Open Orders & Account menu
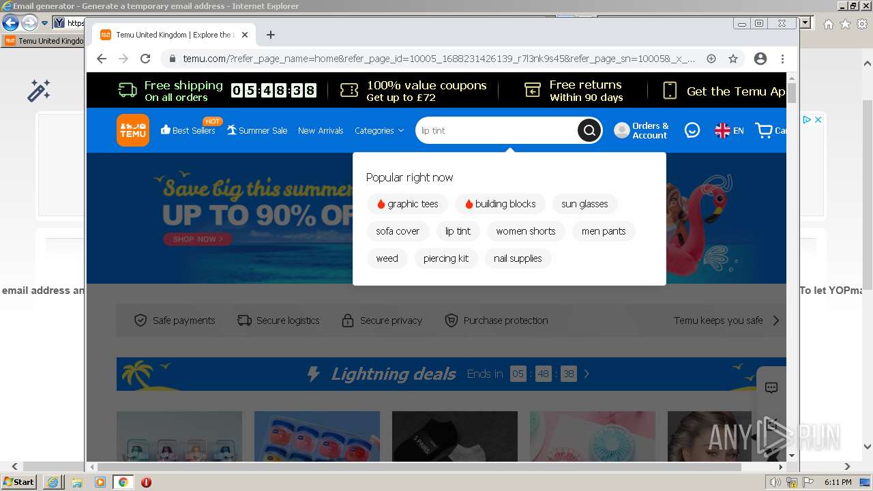 coord(641,130)
